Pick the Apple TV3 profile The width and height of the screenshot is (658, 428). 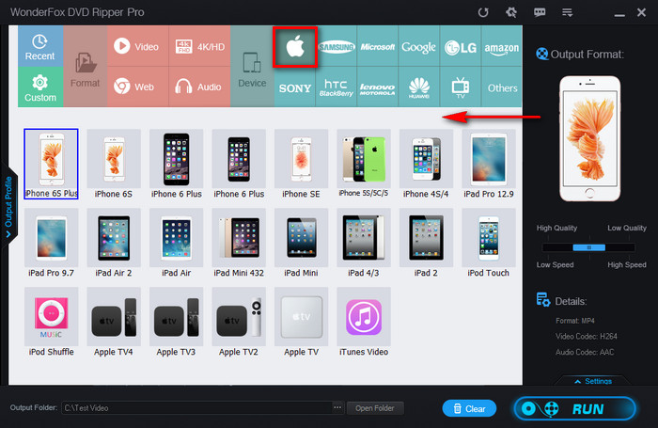[x=177, y=322]
